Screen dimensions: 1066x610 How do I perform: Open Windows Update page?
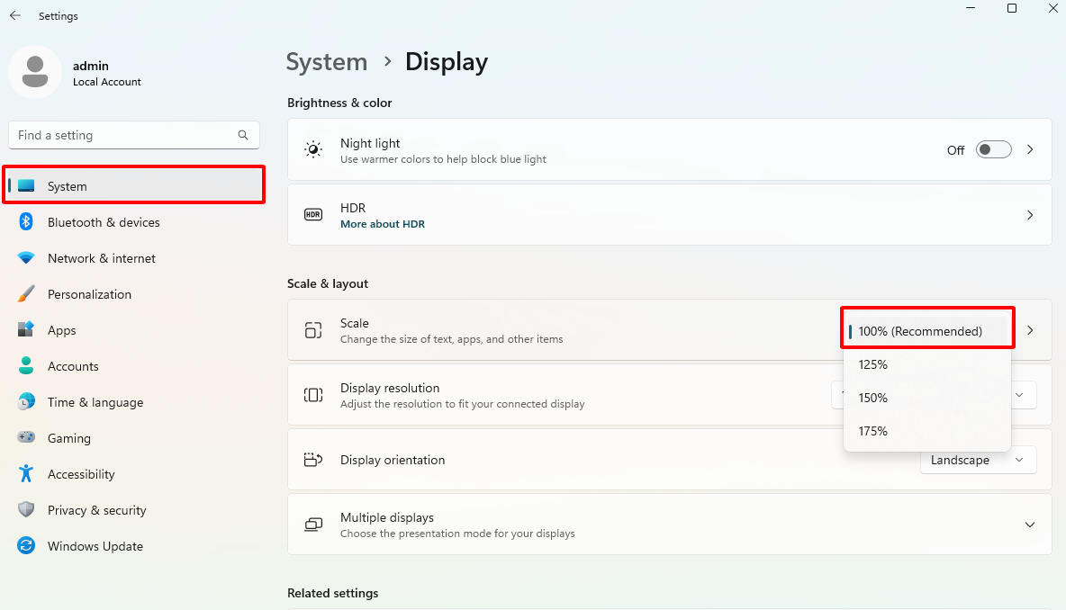(134, 546)
